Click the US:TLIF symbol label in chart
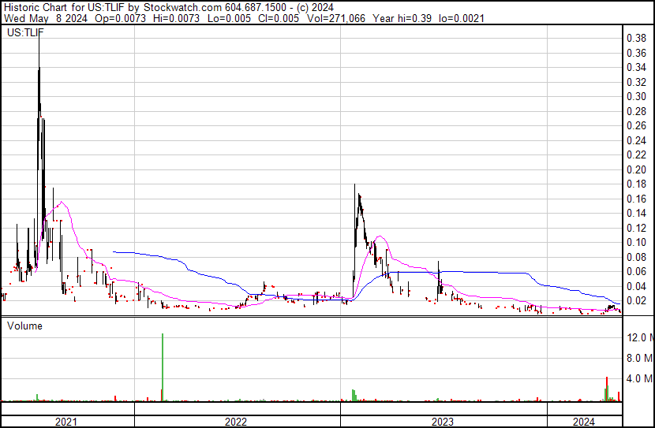This screenshot has width=655, height=428. pos(24,34)
